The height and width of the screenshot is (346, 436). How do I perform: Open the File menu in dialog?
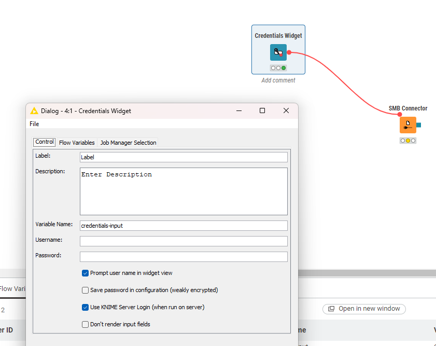(x=34, y=124)
